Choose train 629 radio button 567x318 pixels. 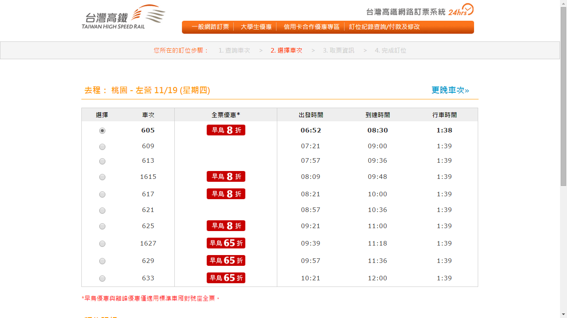[102, 261]
